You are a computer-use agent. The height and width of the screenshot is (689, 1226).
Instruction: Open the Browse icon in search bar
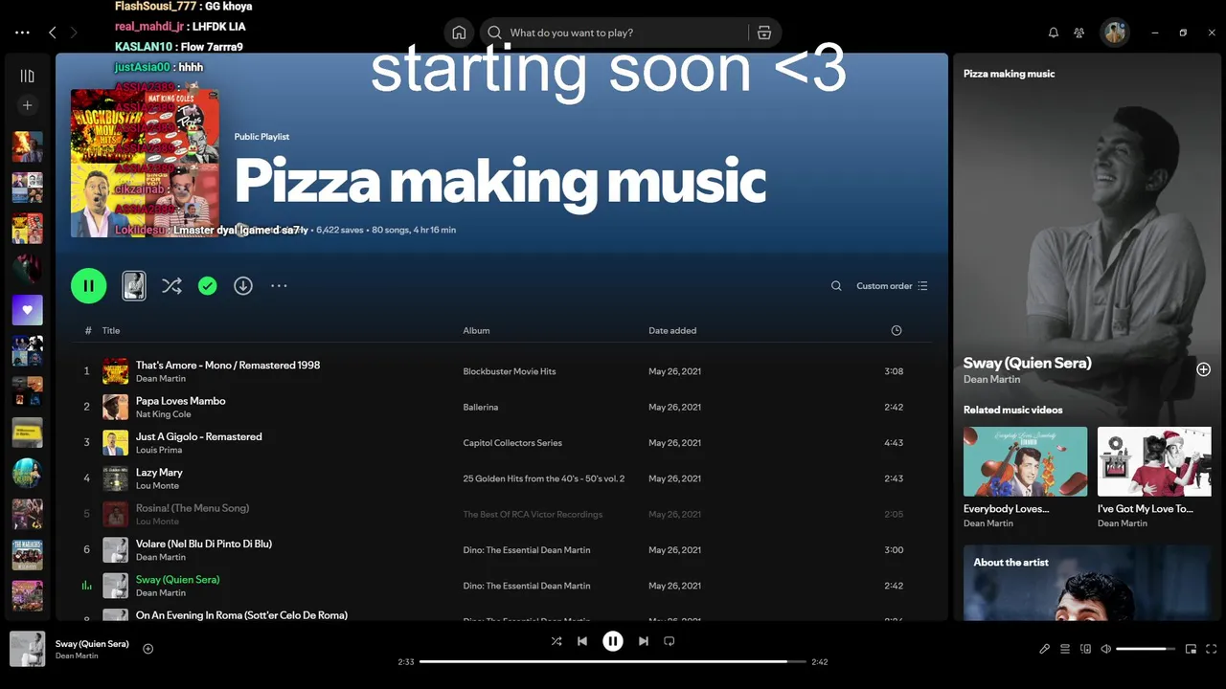(764, 33)
